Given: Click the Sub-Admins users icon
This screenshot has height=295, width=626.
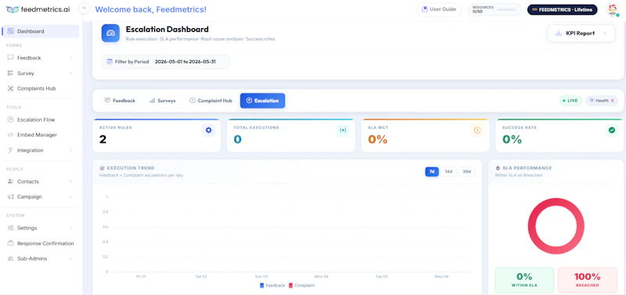Looking at the screenshot, I should pos(10,259).
